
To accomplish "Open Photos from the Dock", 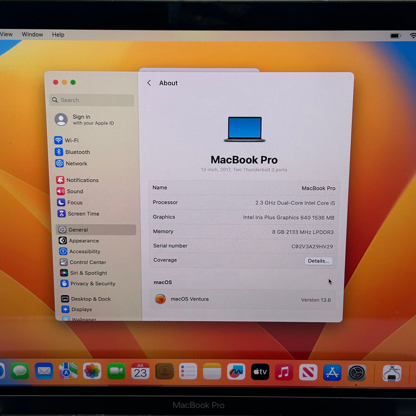I will point(92,371).
